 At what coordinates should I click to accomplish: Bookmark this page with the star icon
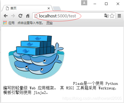[x=112, y=16]
